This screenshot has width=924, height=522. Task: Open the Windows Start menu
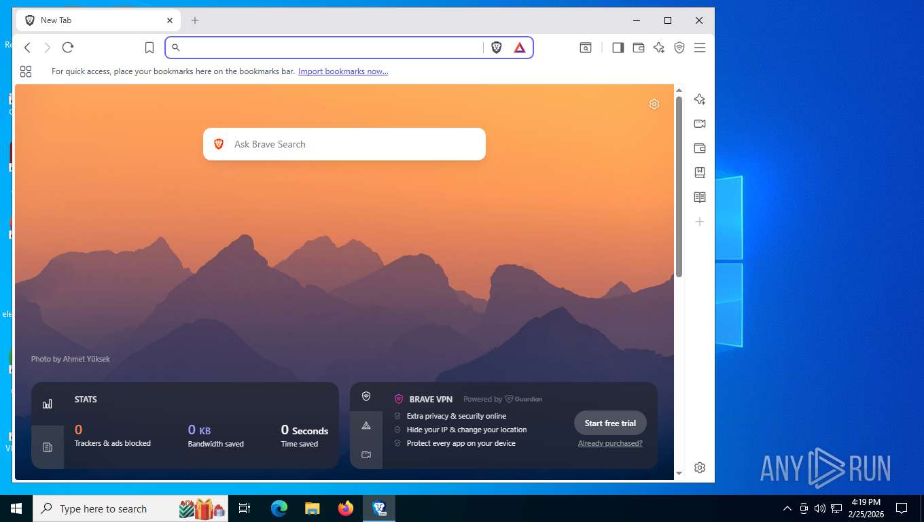pyautogui.click(x=16, y=508)
